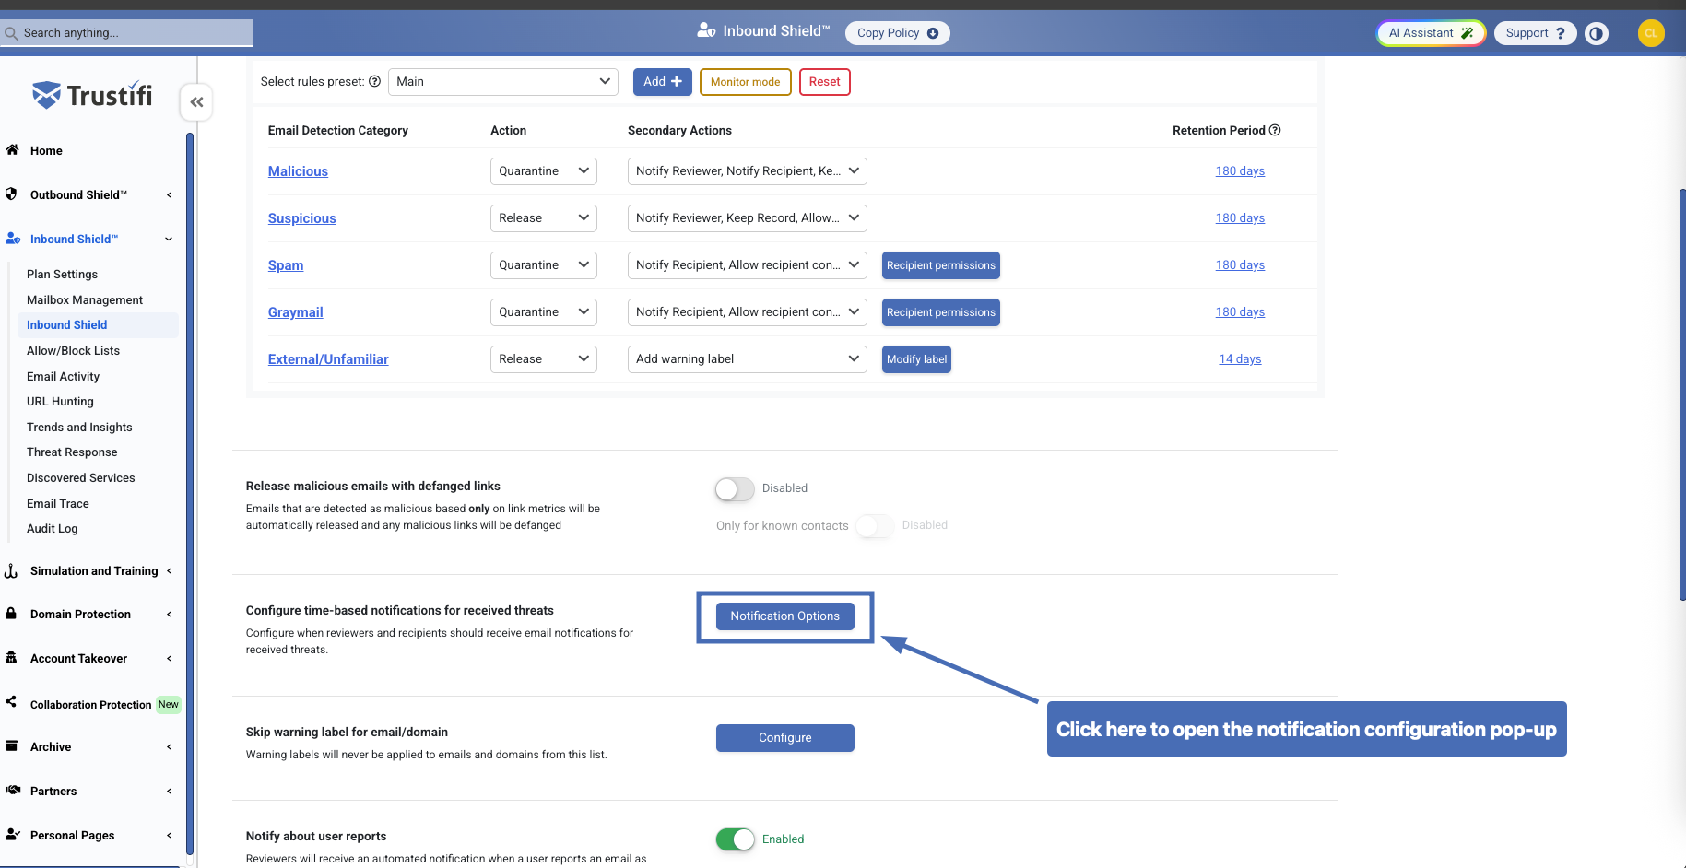Disable Notify about user reports toggle
Viewport: 1686px width, 868px height.
(735, 839)
